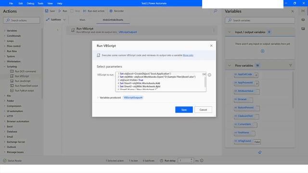Select the ClipboardText flow variable
Image resolution: width=308 pixels, height=173 pixels.
coord(246,116)
